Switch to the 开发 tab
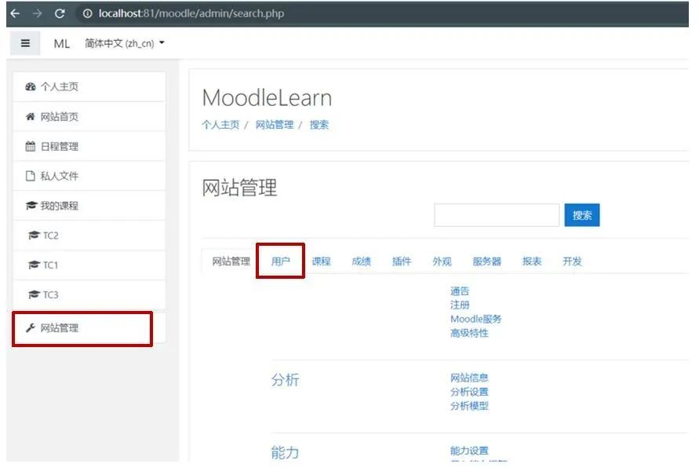The image size is (699, 468). pyautogui.click(x=572, y=261)
